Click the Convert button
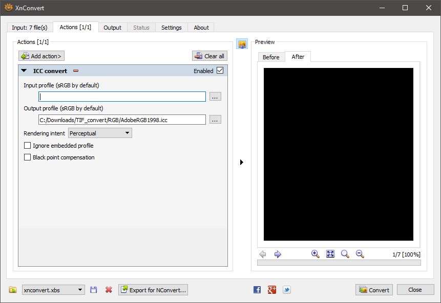This screenshot has width=441, height=303. coord(374,290)
